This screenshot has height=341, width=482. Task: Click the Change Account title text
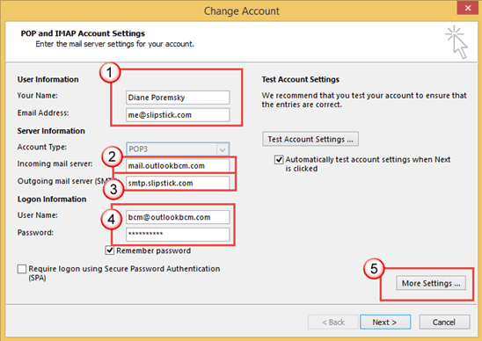coord(242,11)
